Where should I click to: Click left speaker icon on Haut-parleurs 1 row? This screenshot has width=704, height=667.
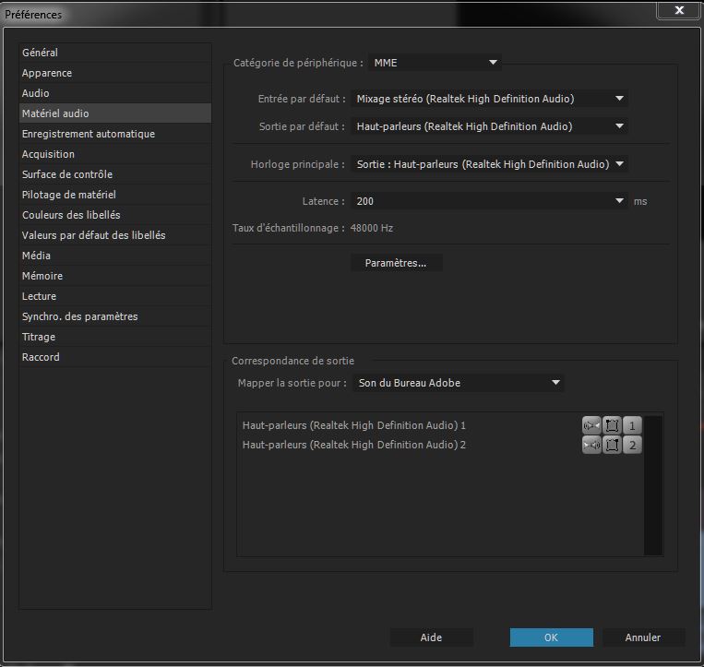[x=591, y=425]
